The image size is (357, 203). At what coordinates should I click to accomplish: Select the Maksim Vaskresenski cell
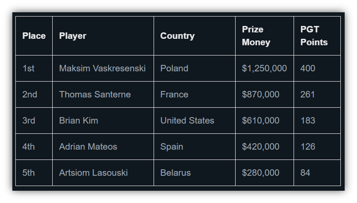[x=103, y=68]
